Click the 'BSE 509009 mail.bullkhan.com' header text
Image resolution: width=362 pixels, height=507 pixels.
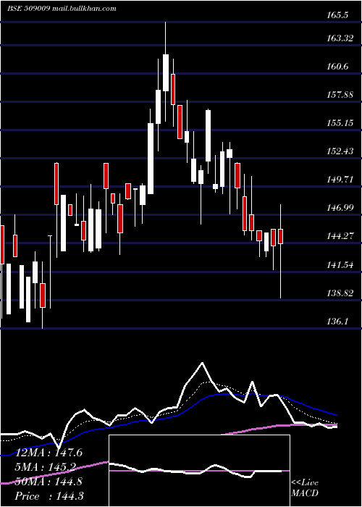click(x=62, y=9)
